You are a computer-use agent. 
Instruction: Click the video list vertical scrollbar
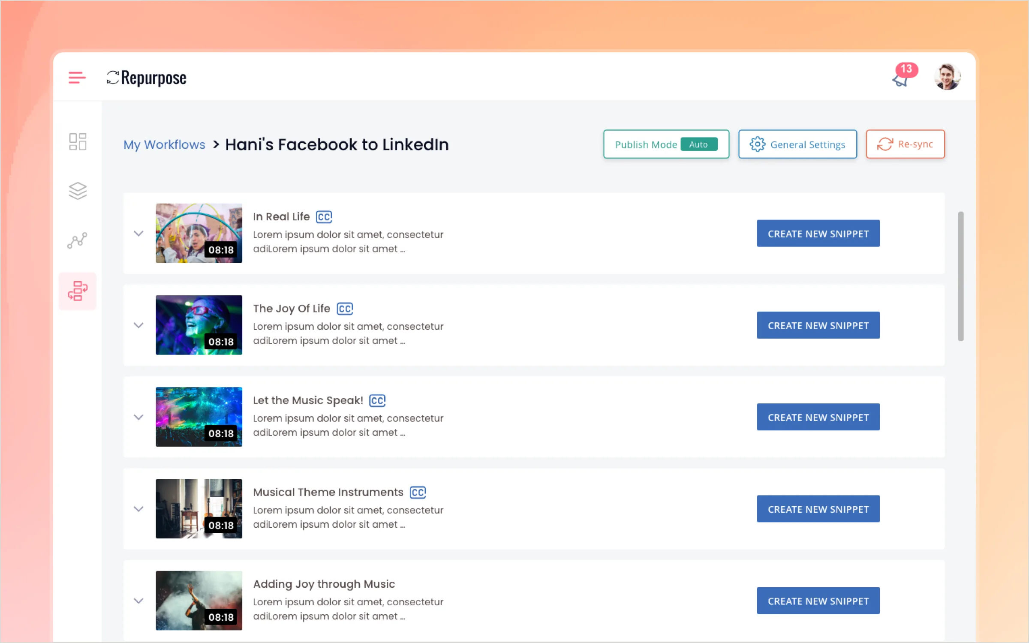tap(961, 276)
